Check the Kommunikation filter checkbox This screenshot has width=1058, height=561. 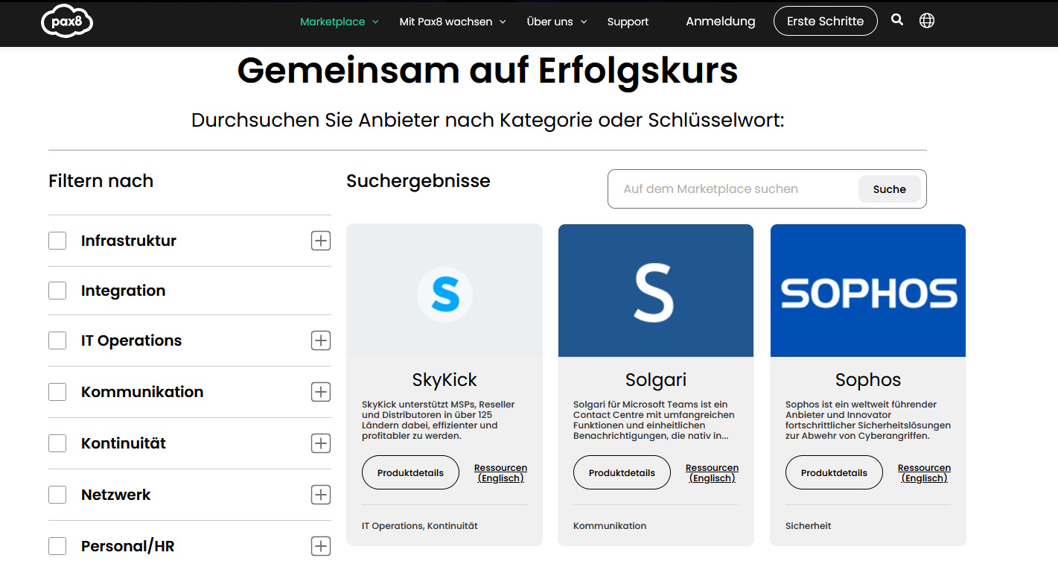coord(57,392)
